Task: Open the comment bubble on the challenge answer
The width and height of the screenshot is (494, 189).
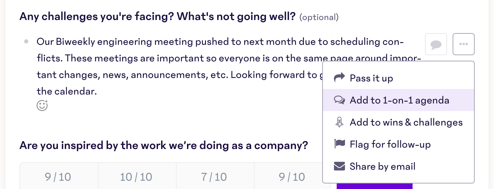Action: [x=436, y=44]
